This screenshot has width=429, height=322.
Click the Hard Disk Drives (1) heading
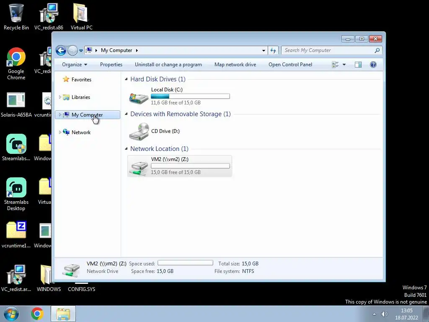pyautogui.click(x=158, y=79)
